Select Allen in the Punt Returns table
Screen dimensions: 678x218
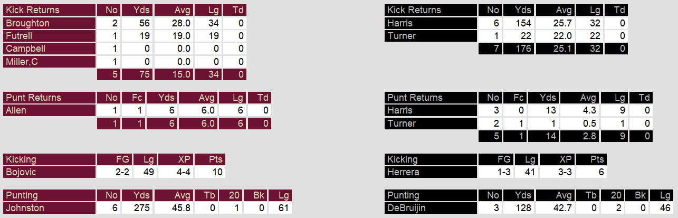[x=50, y=110]
